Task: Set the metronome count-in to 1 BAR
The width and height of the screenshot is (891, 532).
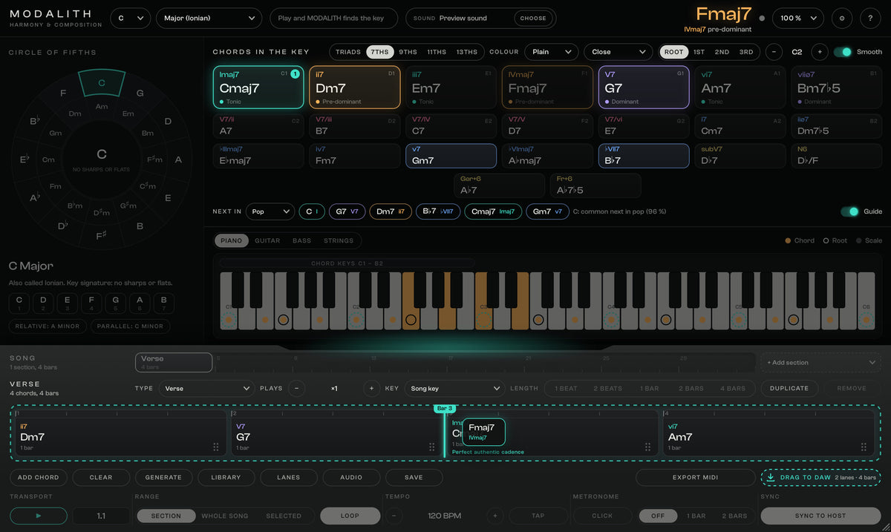Action: pyautogui.click(x=696, y=516)
